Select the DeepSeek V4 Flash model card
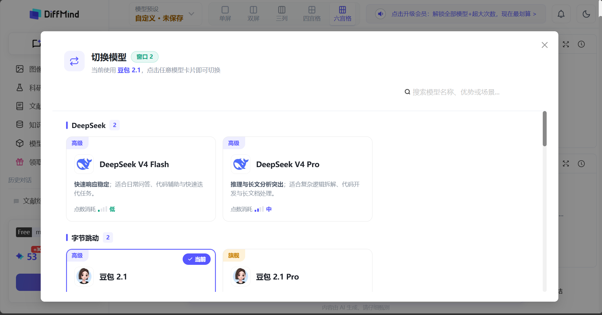The width and height of the screenshot is (602, 315). coord(141,179)
